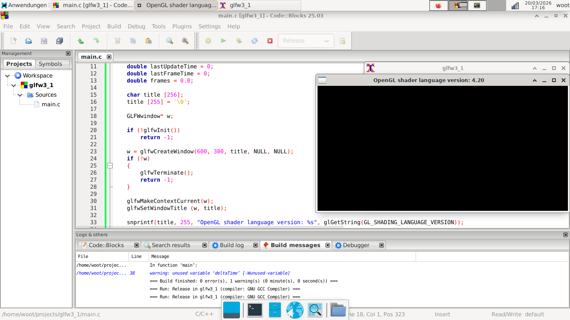Viewport: 570px width, 320px height.
Task: Click the unused variable deltaTime warning message
Action: 219,273
